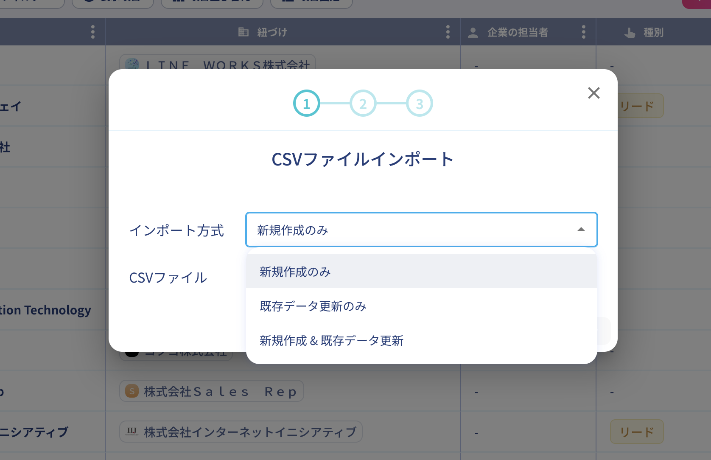Open options menu of column left of 紐づけ
The height and width of the screenshot is (460, 711).
click(x=92, y=32)
